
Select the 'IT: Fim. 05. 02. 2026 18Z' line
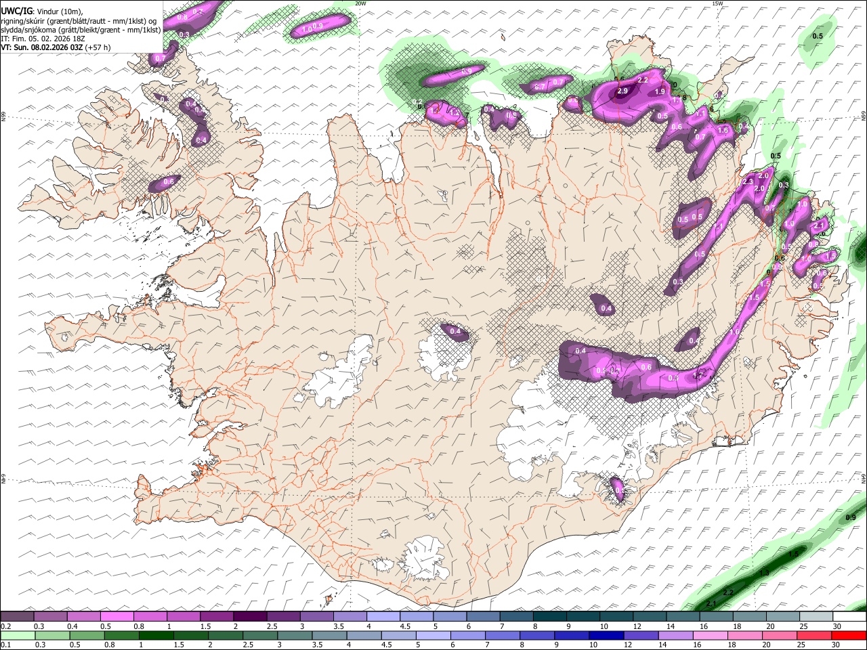[43, 39]
